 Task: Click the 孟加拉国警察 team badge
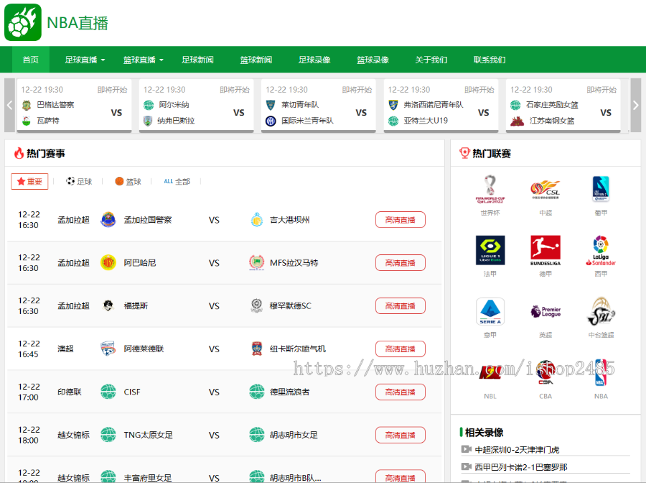(x=108, y=220)
